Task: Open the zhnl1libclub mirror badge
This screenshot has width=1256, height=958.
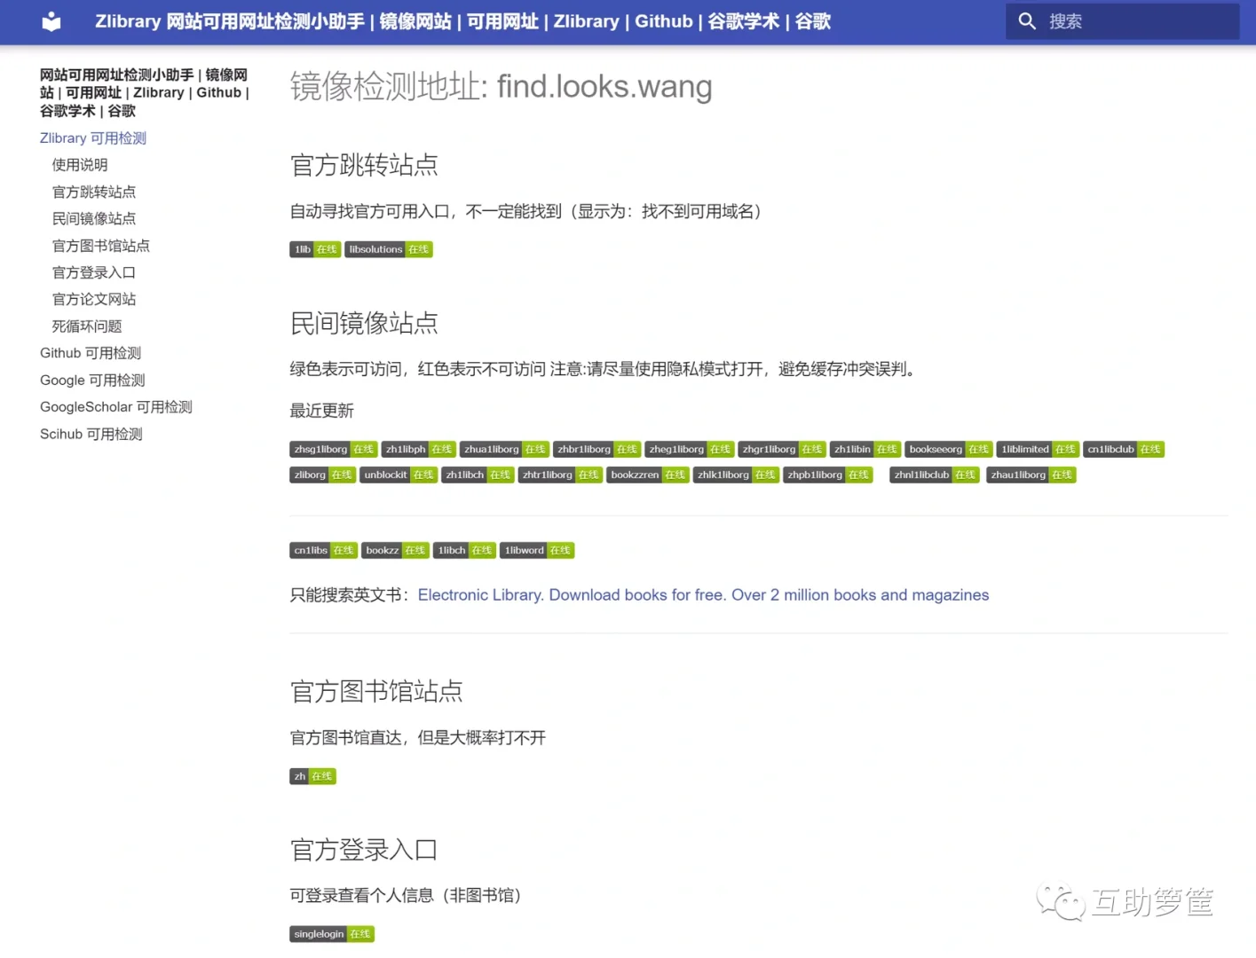Action: click(935, 475)
